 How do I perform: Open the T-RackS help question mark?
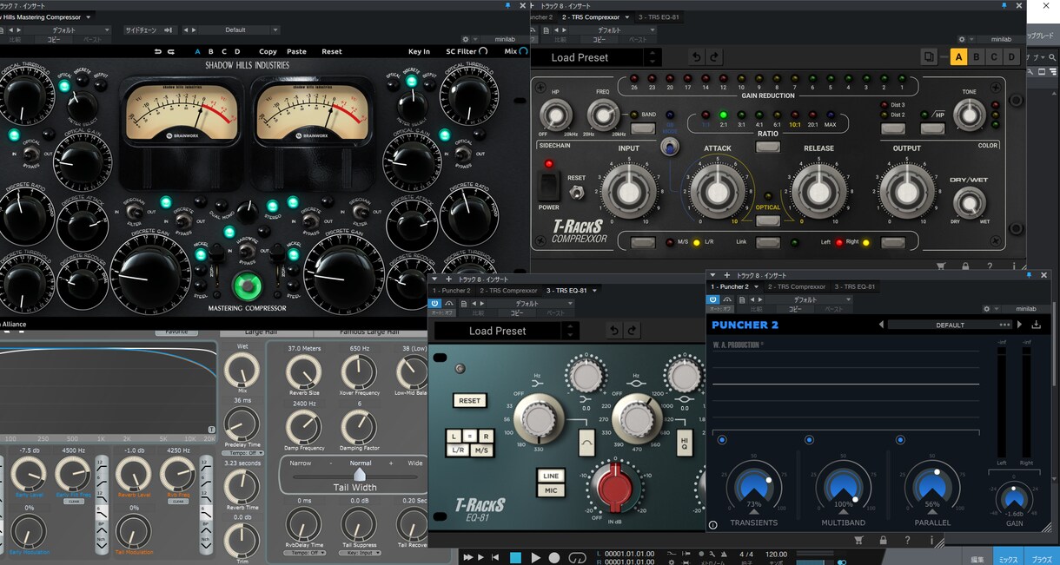[908, 540]
